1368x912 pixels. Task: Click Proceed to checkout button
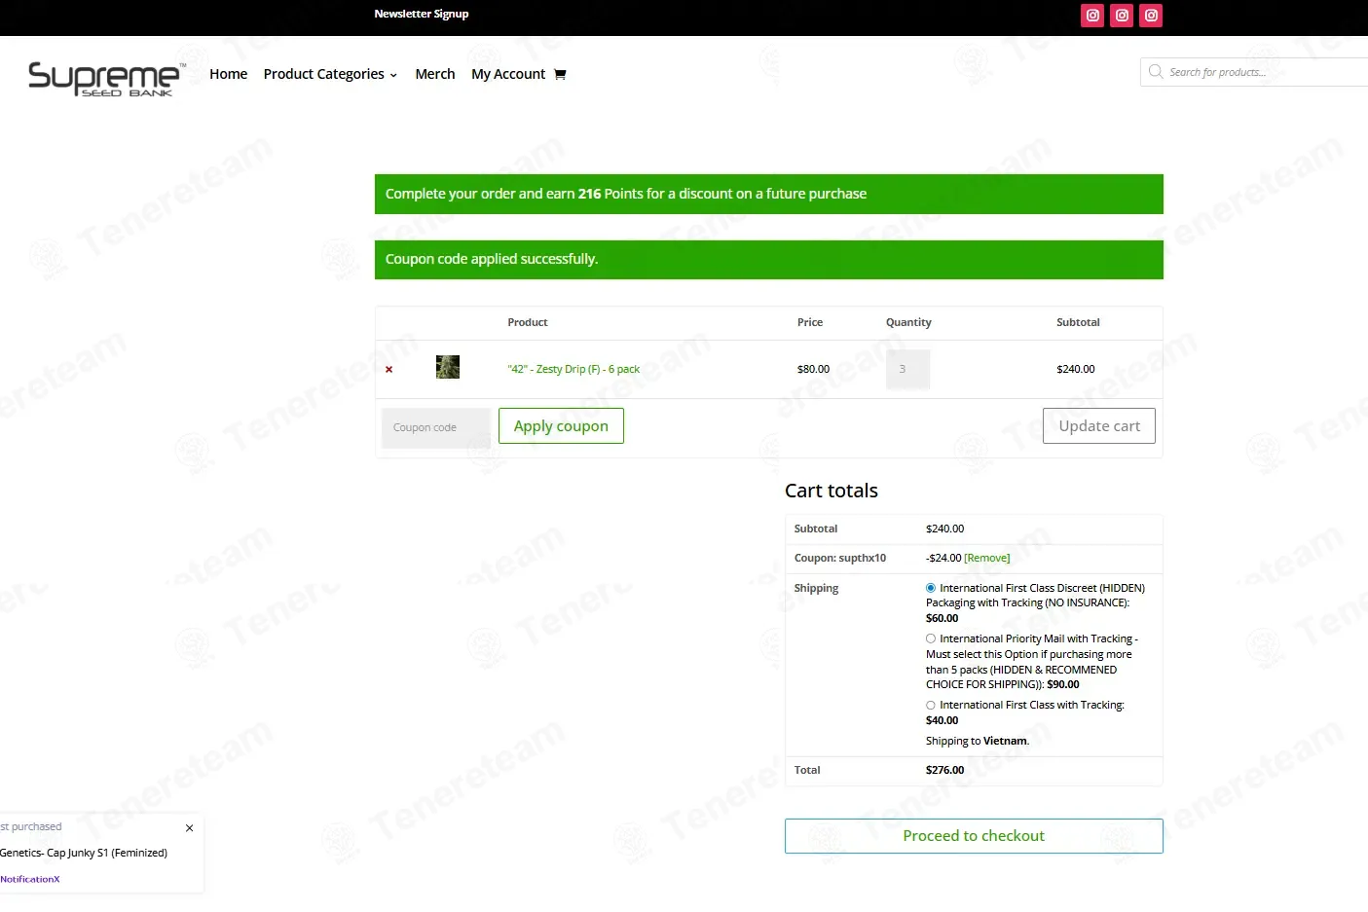[974, 836]
